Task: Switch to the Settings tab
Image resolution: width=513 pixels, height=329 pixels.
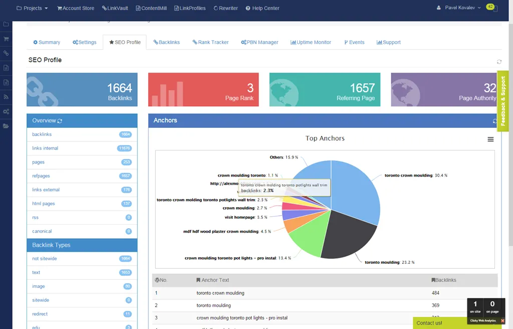Action: (x=84, y=42)
